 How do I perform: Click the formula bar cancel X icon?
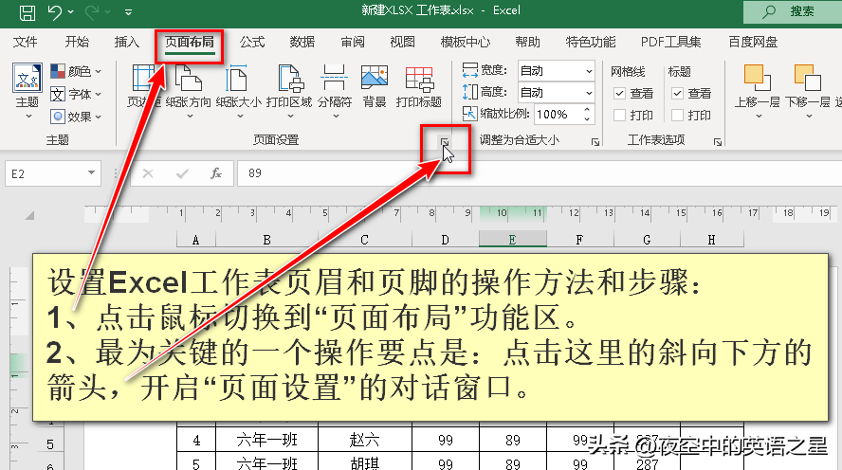click(148, 173)
